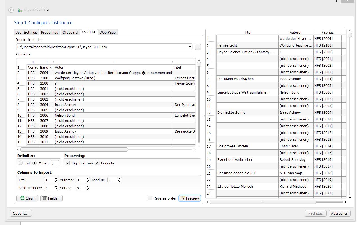Screen dimensions: 360x225
Task: Expand the import file path dropdown
Action: coord(190,47)
